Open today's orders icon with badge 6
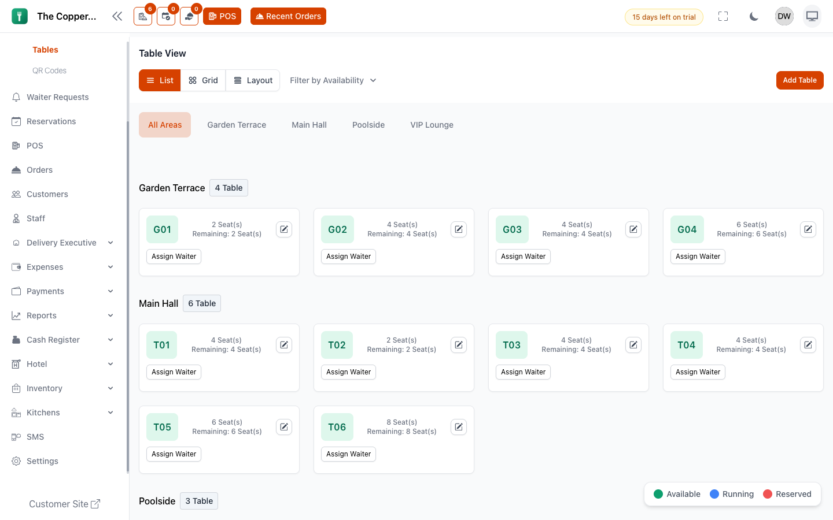The width and height of the screenshot is (833, 520). (143, 16)
